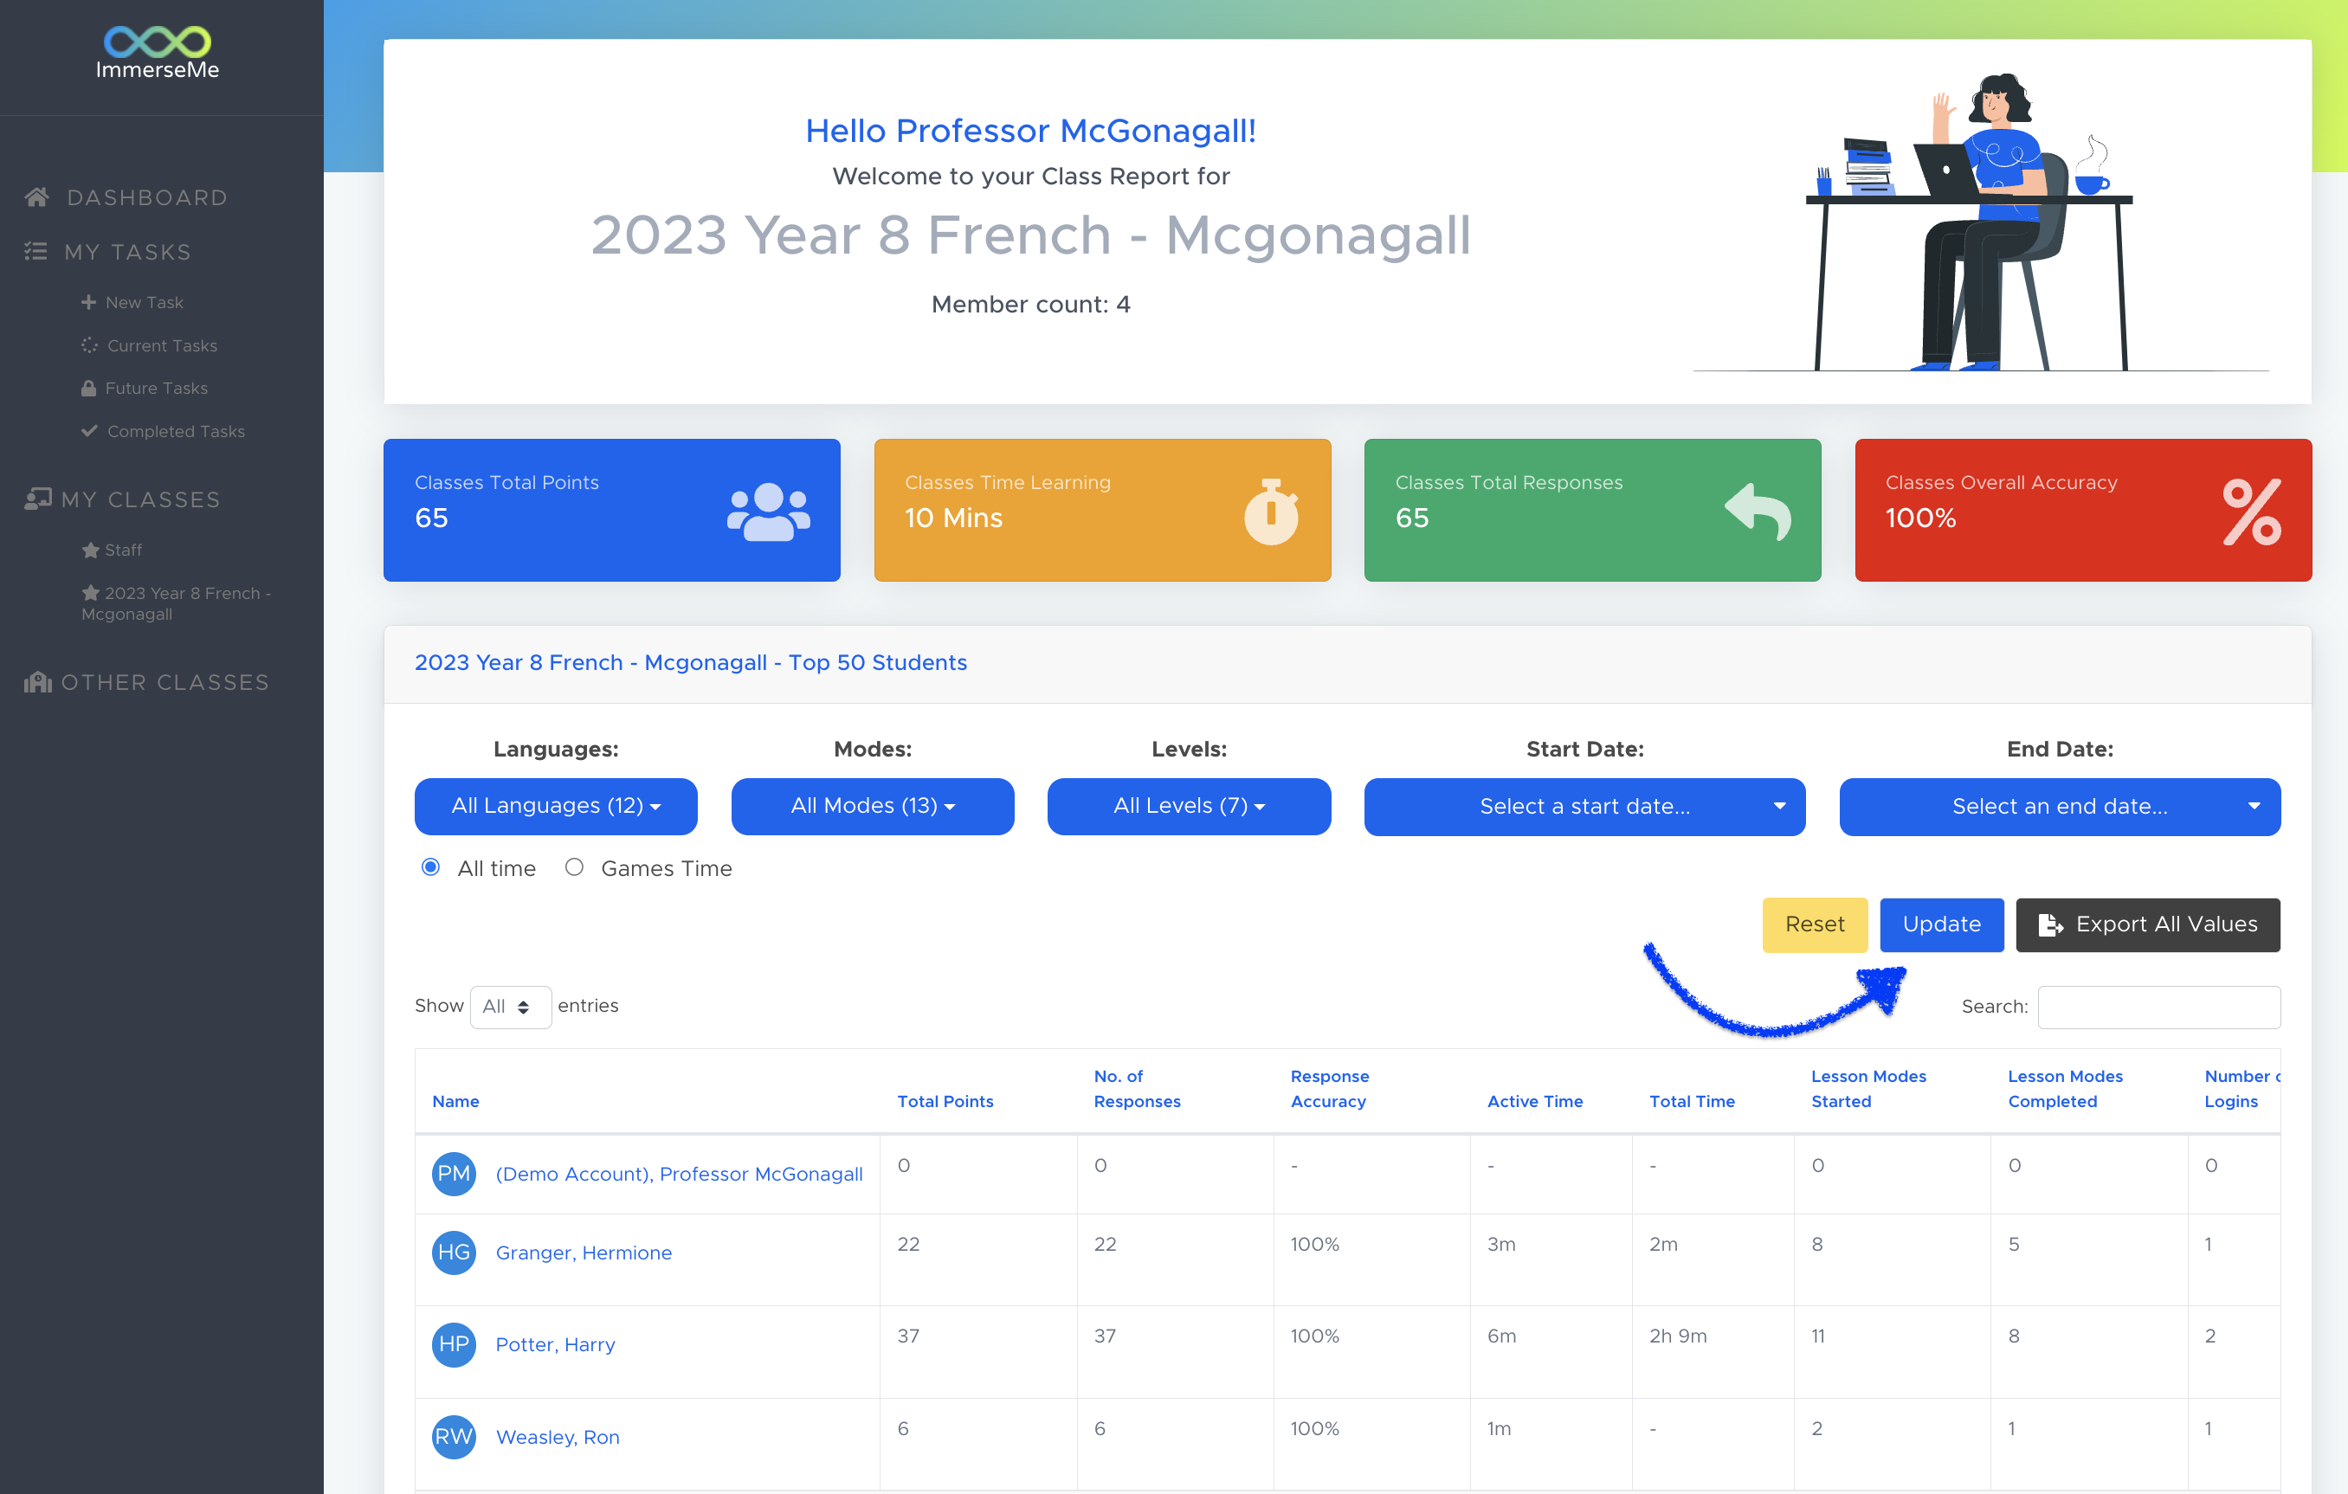The width and height of the screenshot is (2348, 1494).
Task: Click the percent icon on Overall Accuracy card
Action: [x=2252, y=512]
